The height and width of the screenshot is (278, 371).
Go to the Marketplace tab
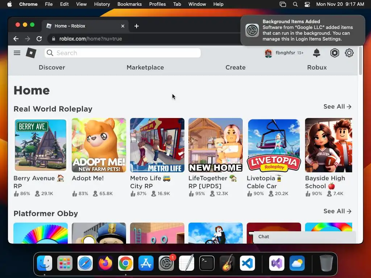pyautogui.click(x=145, y=67)
